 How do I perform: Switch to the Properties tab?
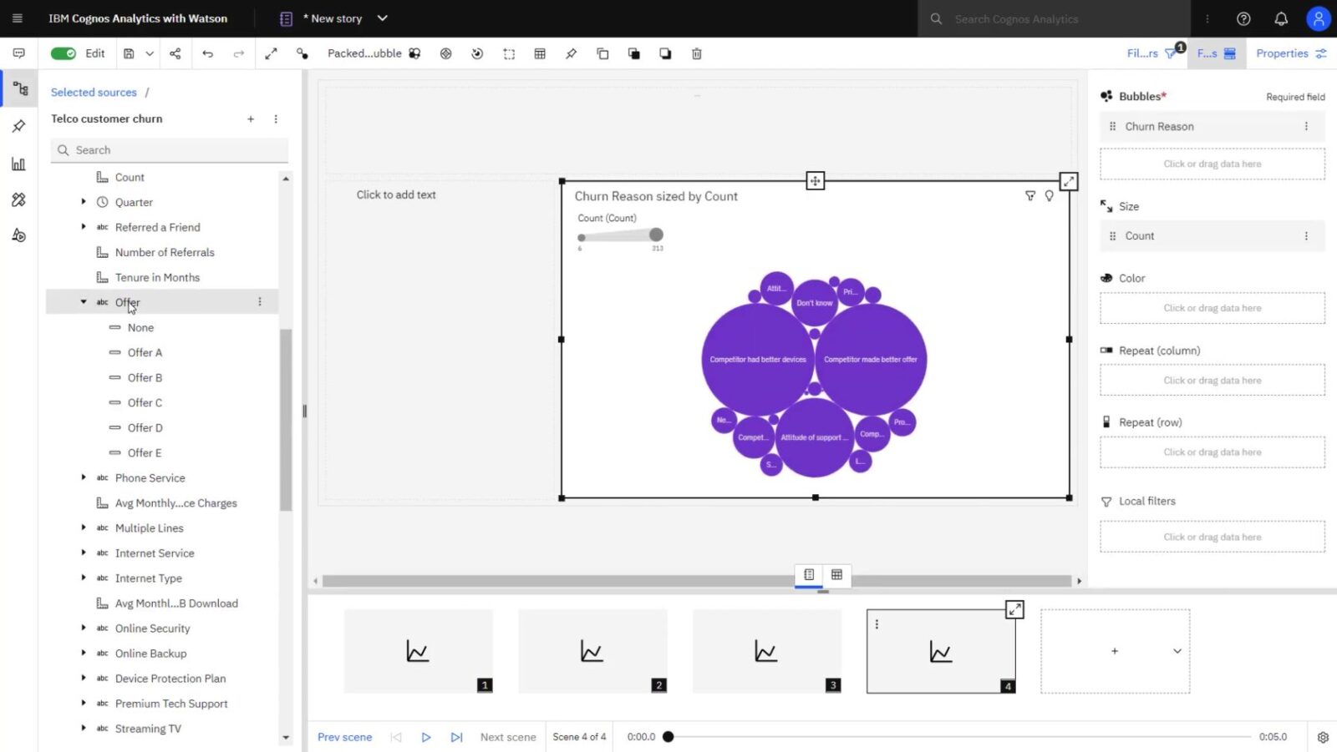coord(1281,53)
